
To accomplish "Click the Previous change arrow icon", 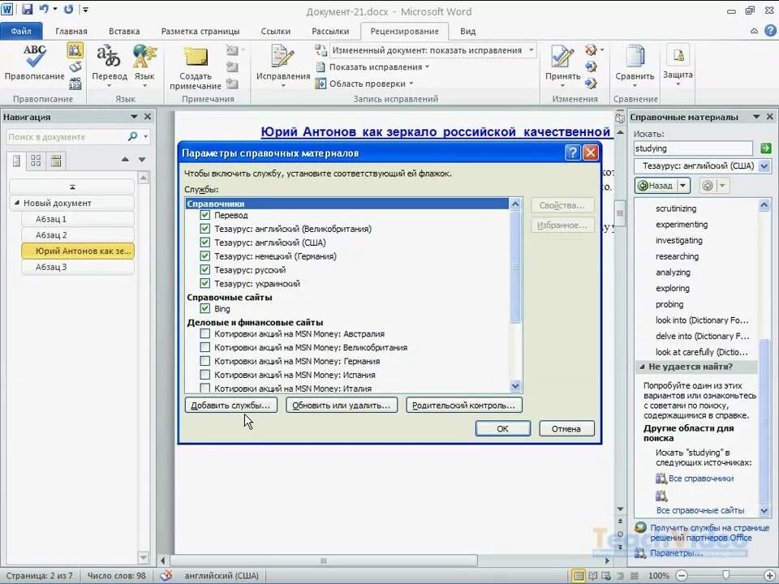I will (x=591, y=67).
